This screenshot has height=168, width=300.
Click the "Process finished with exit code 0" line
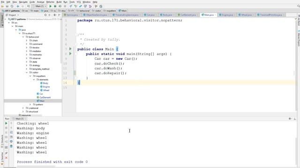click(x=52, y=162)
